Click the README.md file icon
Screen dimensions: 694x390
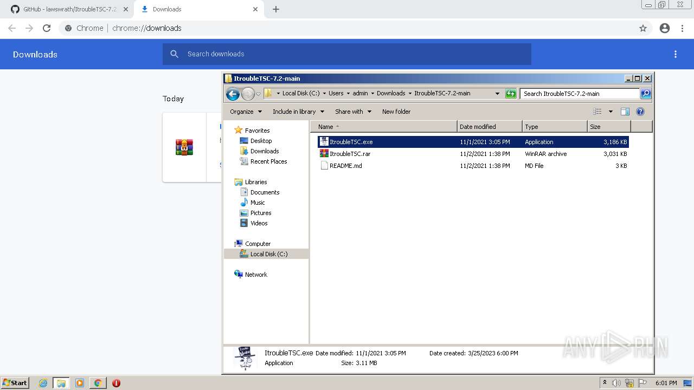pyautogui.click(x=324, y=166)
